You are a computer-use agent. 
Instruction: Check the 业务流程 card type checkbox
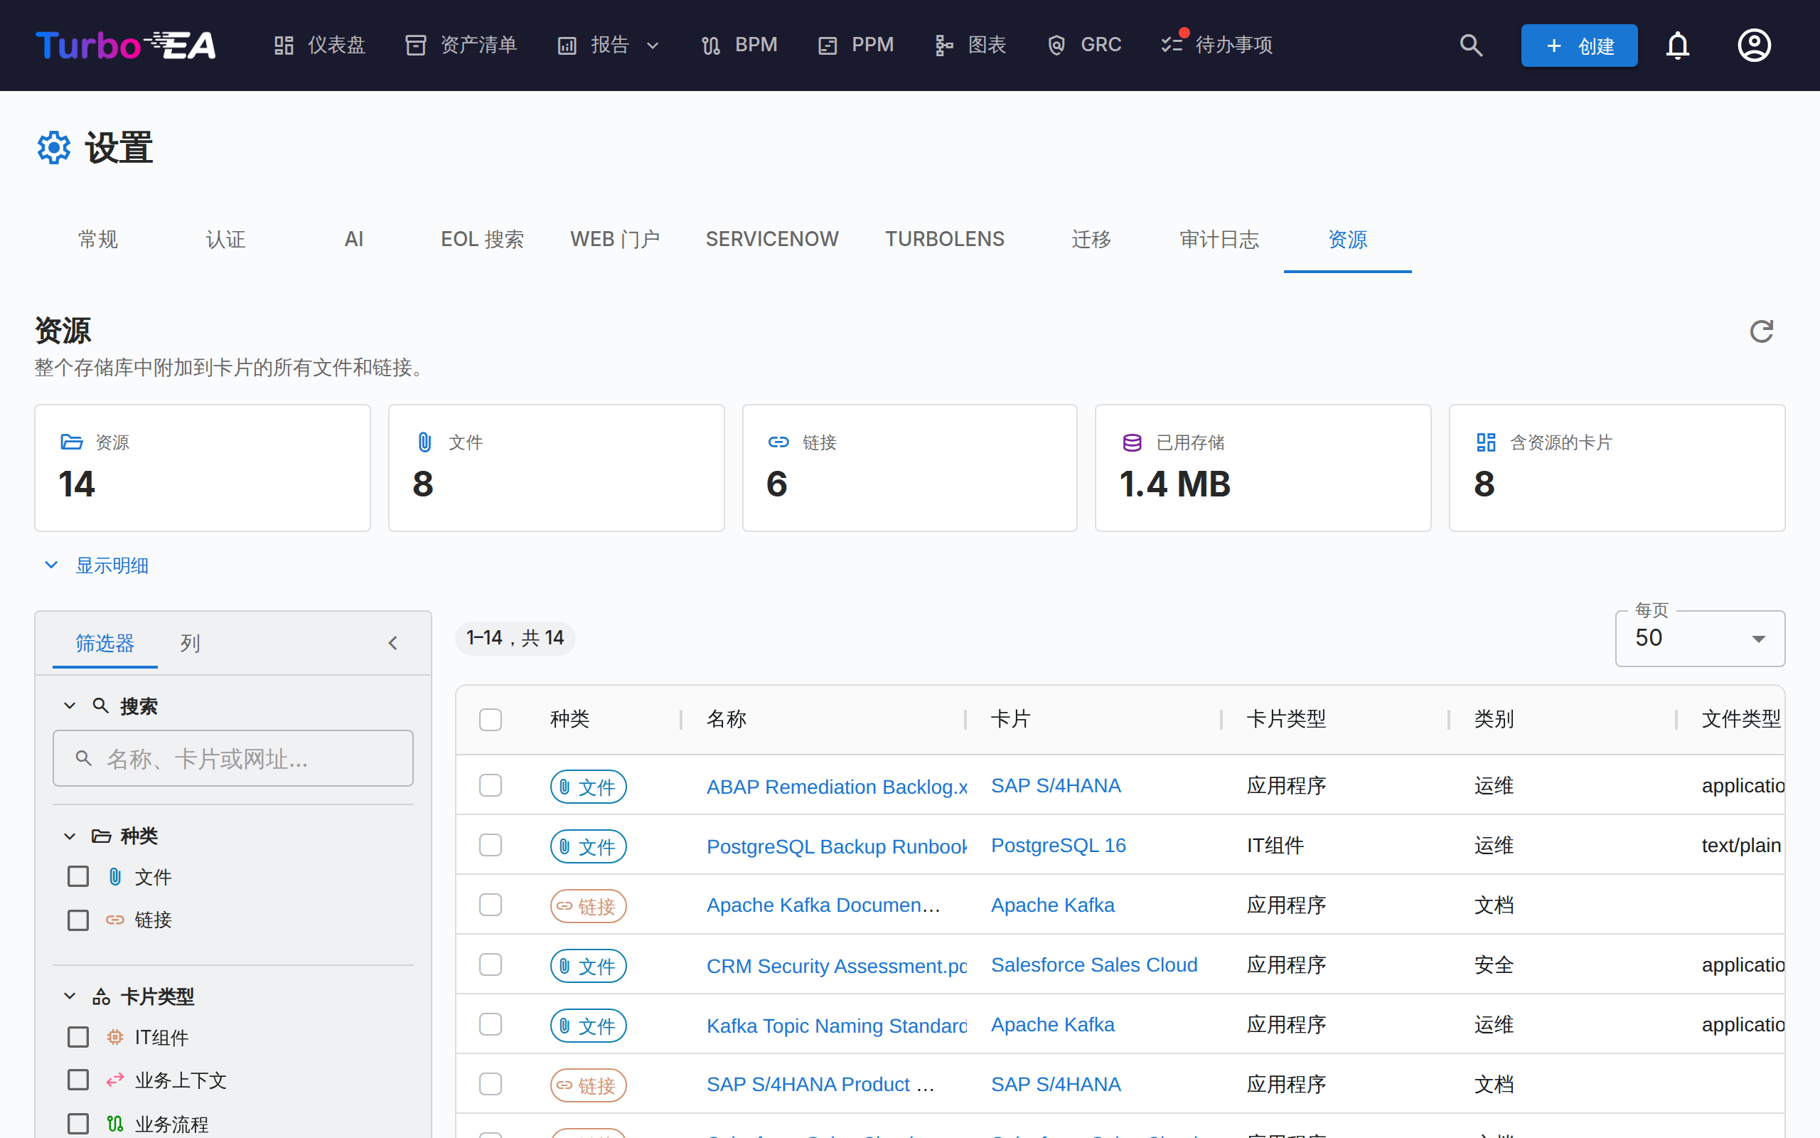click(x=78, y=1124)
